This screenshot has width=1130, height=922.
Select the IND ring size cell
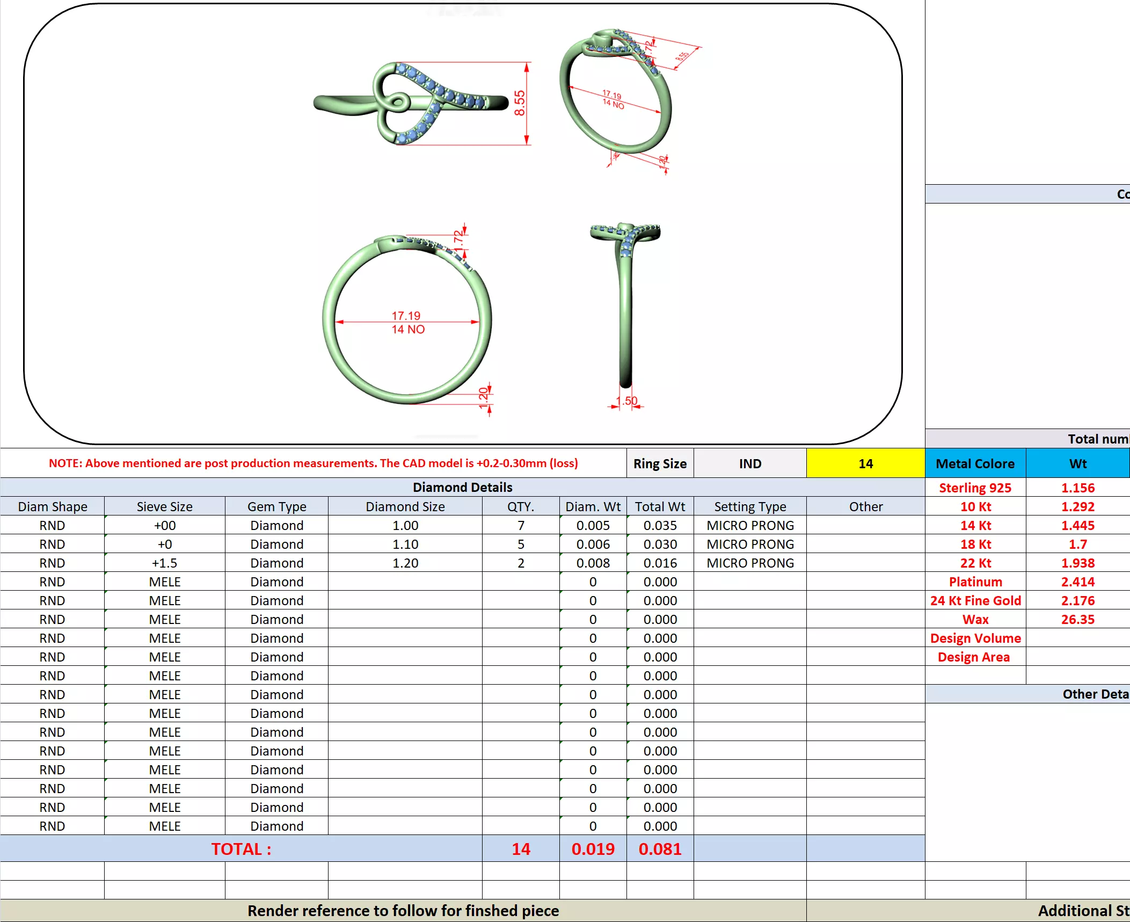pos(749,463)
